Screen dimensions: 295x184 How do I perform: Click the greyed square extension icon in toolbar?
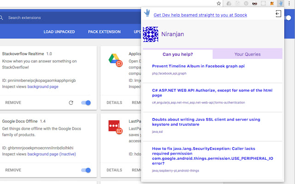pyautogui.click(x=263, y=3)
